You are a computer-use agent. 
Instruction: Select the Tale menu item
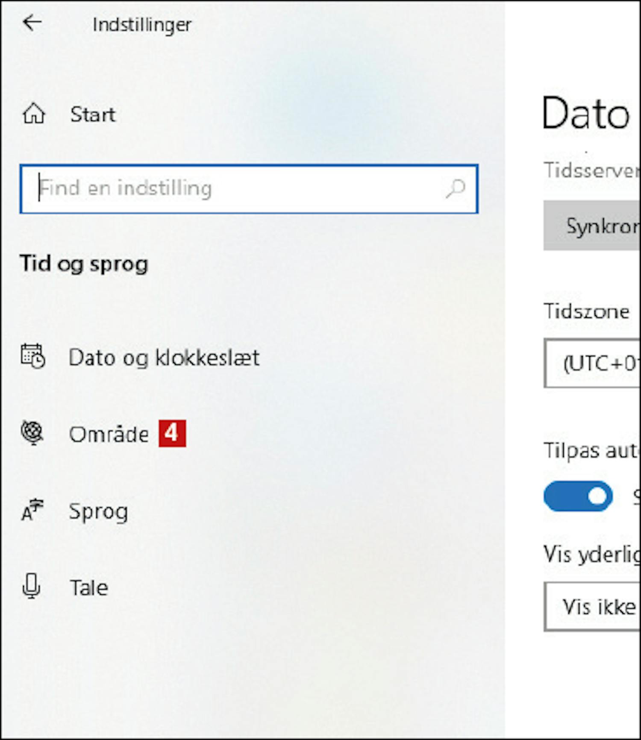89,587
